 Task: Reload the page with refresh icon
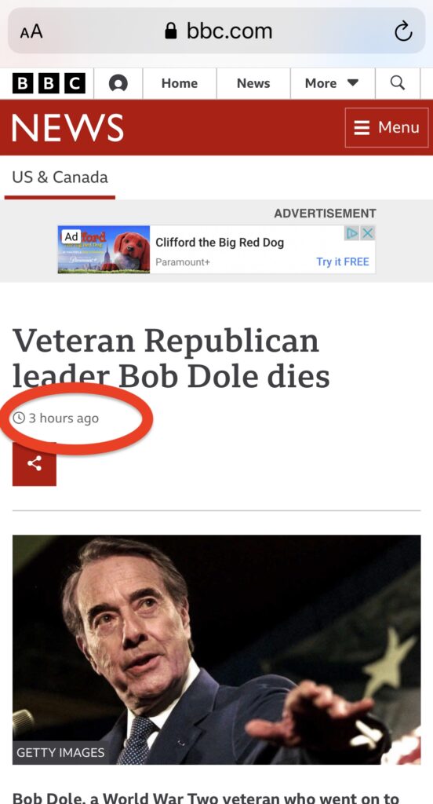point(403,31)
